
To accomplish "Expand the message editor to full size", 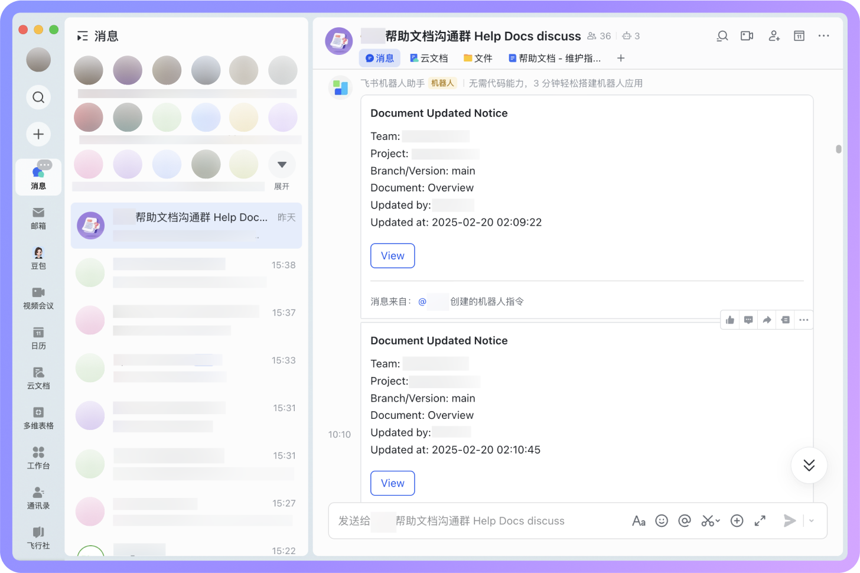I will pyautogui.click(x=760, y=520).
